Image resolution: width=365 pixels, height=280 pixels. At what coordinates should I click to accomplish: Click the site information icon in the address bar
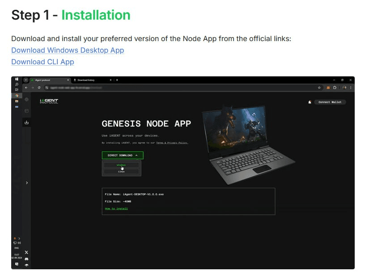coord(47,88)
